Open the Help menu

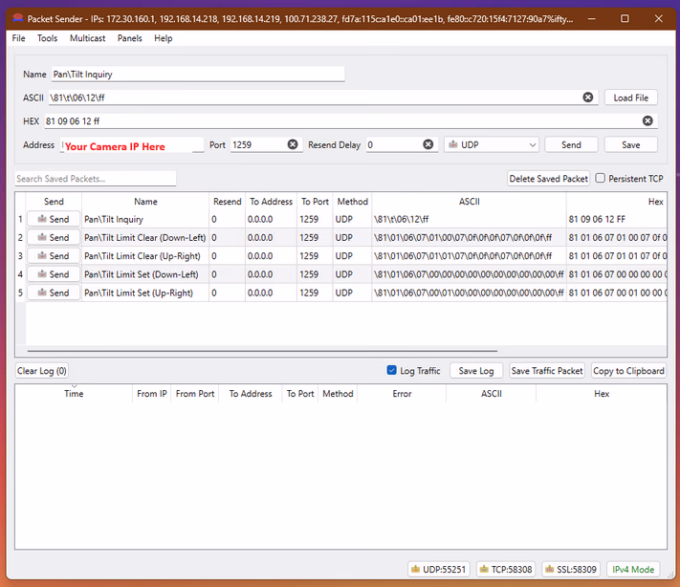pos(163,38)
